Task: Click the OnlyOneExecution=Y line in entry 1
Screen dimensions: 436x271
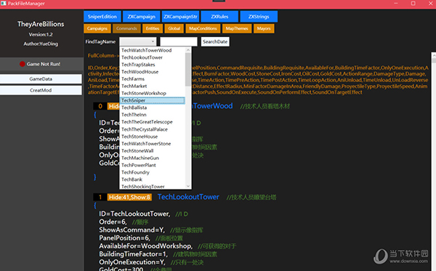Action: [132, 262]
